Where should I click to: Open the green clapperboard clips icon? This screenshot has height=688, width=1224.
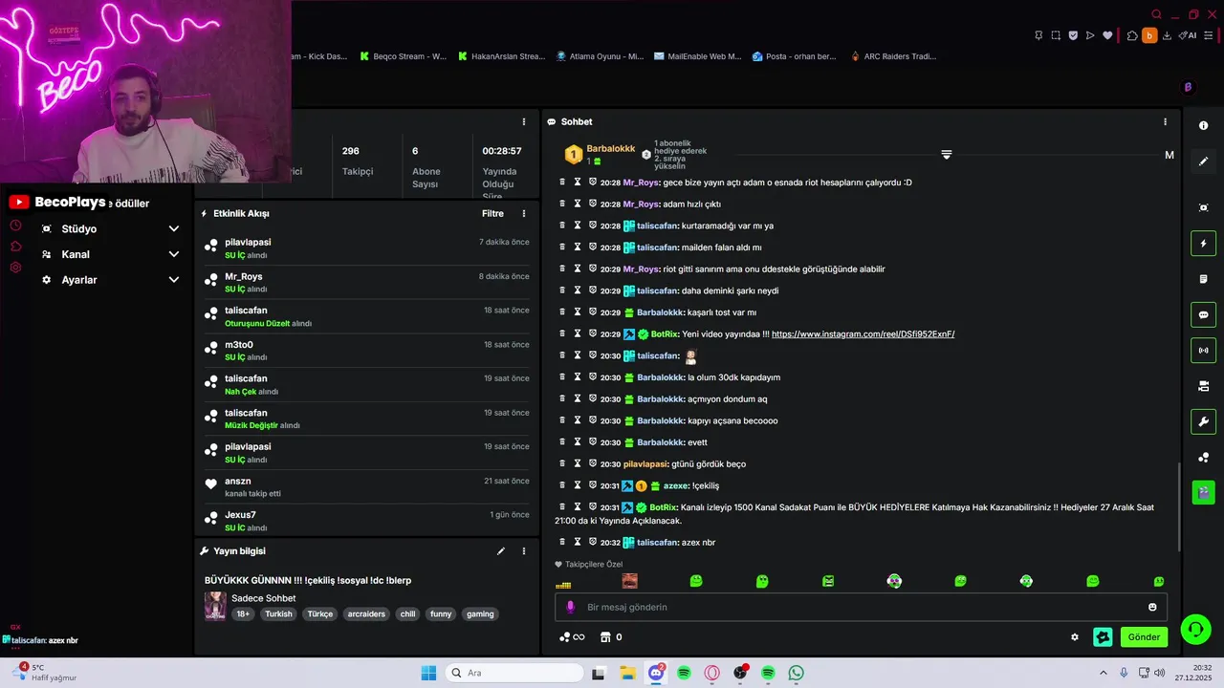tap(1203, 493)
